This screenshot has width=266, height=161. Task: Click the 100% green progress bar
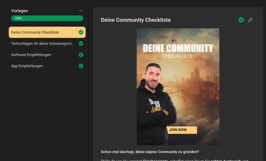[x=47, y=18]
